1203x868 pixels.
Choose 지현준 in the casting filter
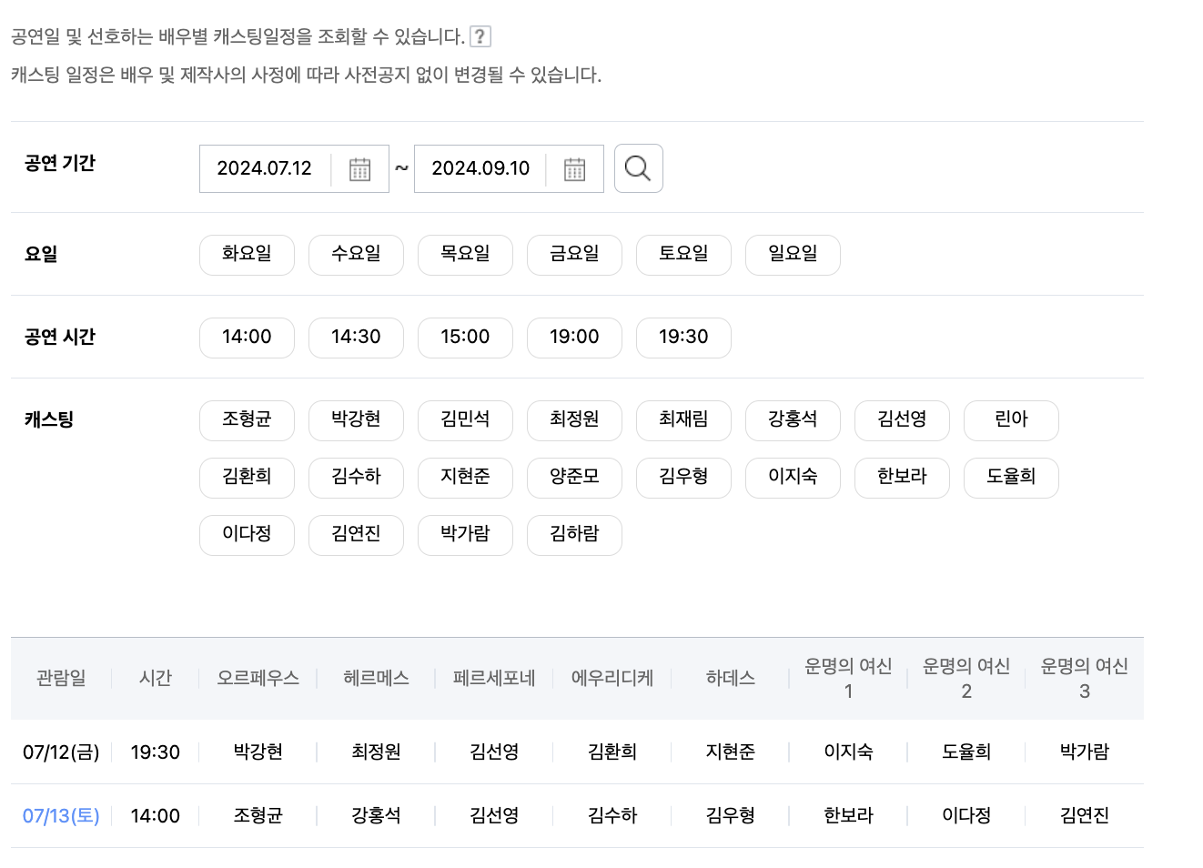(465, 478)
